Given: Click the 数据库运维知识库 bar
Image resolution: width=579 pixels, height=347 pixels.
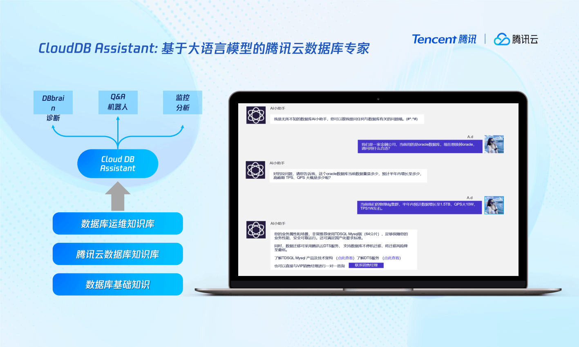Looking at the screenshot, I should point(118,224).
